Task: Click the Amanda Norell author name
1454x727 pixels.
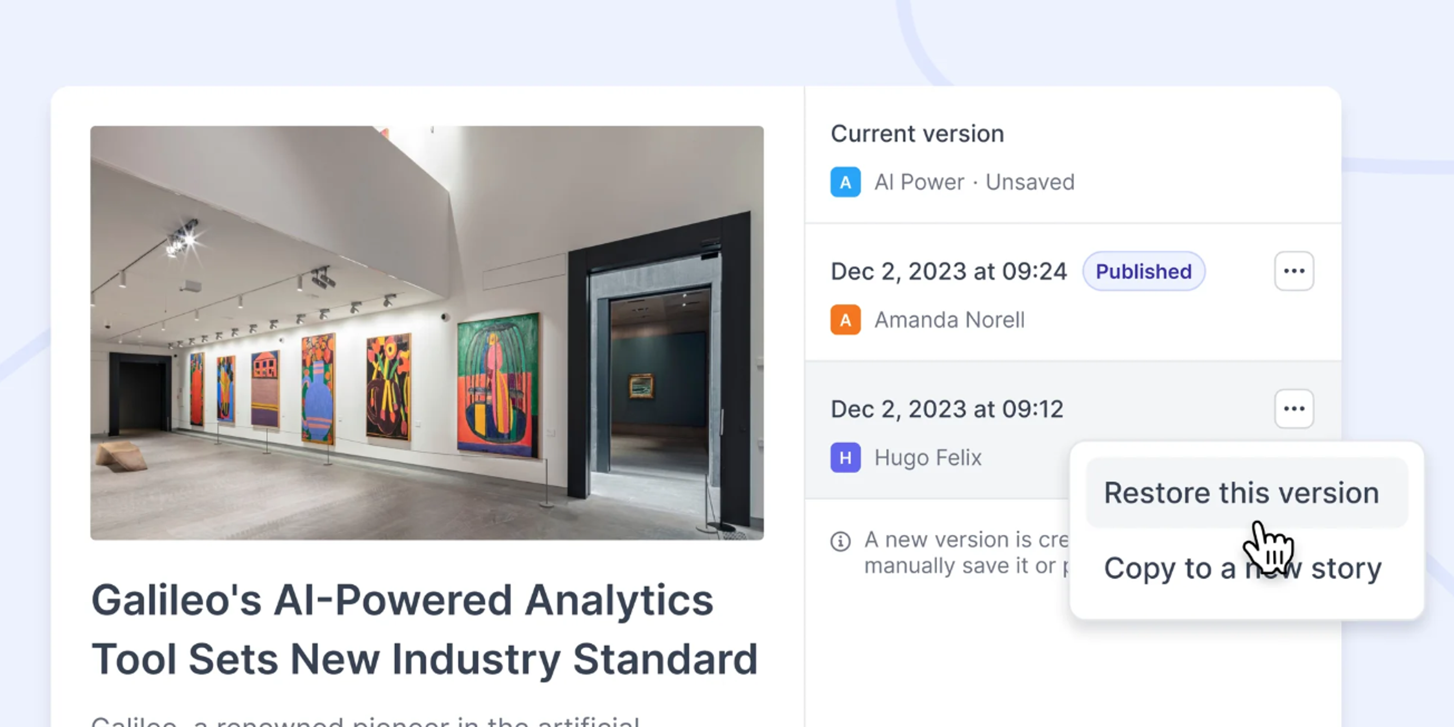Action: point(949,320)
